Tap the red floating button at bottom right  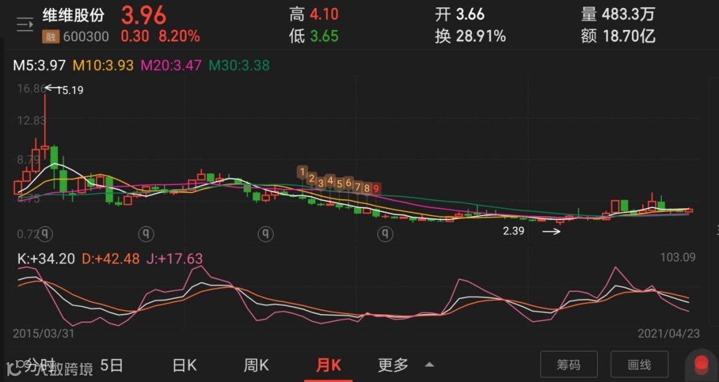[x=702, y=366]
